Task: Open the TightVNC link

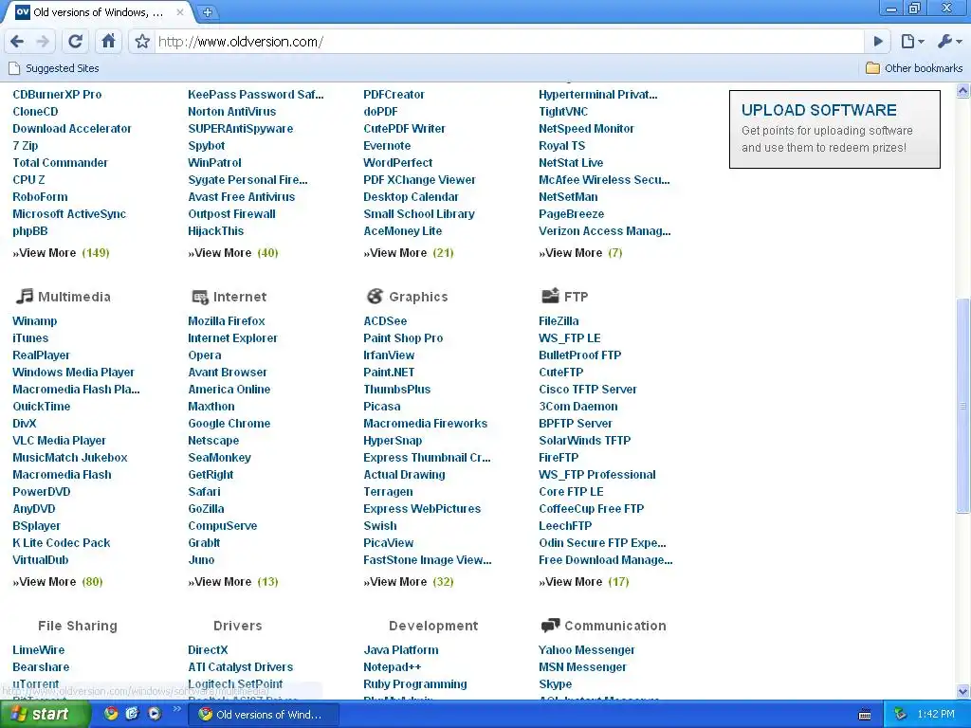Action: 563,112
